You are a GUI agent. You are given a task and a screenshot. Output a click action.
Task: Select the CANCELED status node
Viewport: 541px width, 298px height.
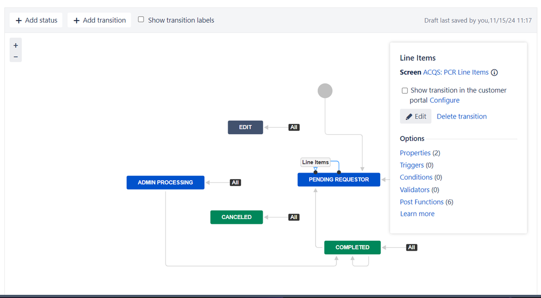(236, 217)
